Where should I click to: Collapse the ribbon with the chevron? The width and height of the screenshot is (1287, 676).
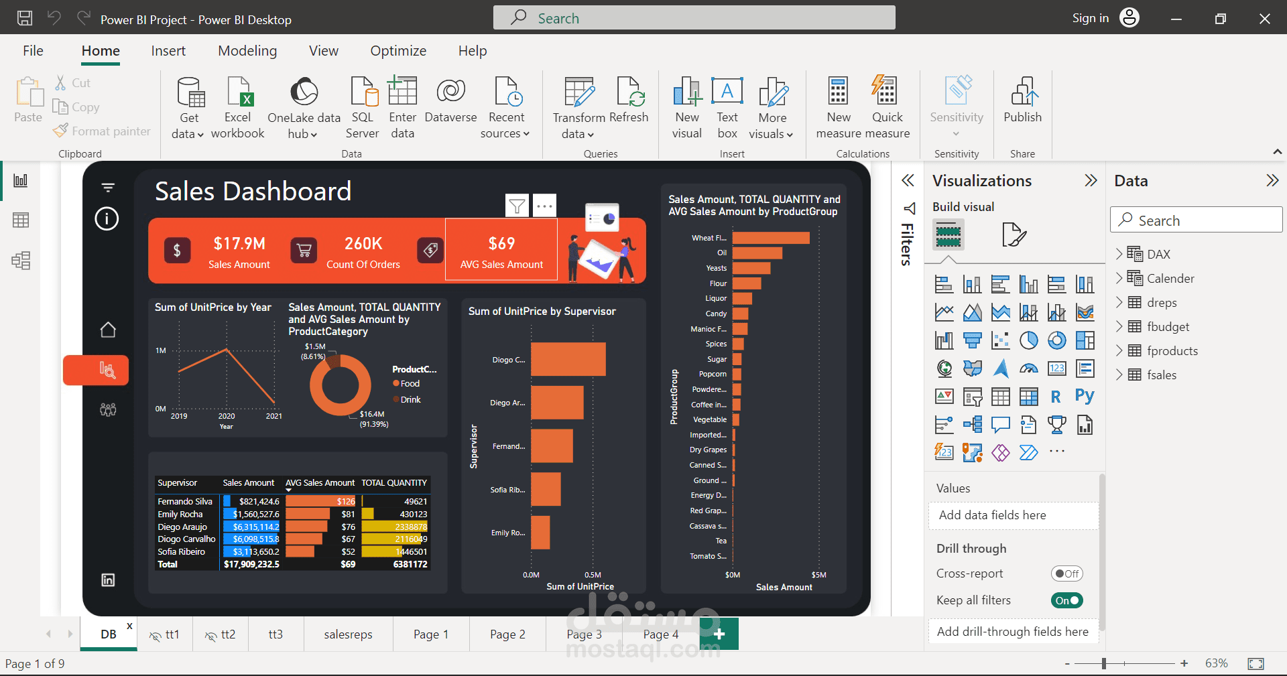point(1278,152)
